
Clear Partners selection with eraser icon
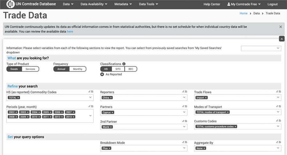pyautogui.click(x=183, y=106)
